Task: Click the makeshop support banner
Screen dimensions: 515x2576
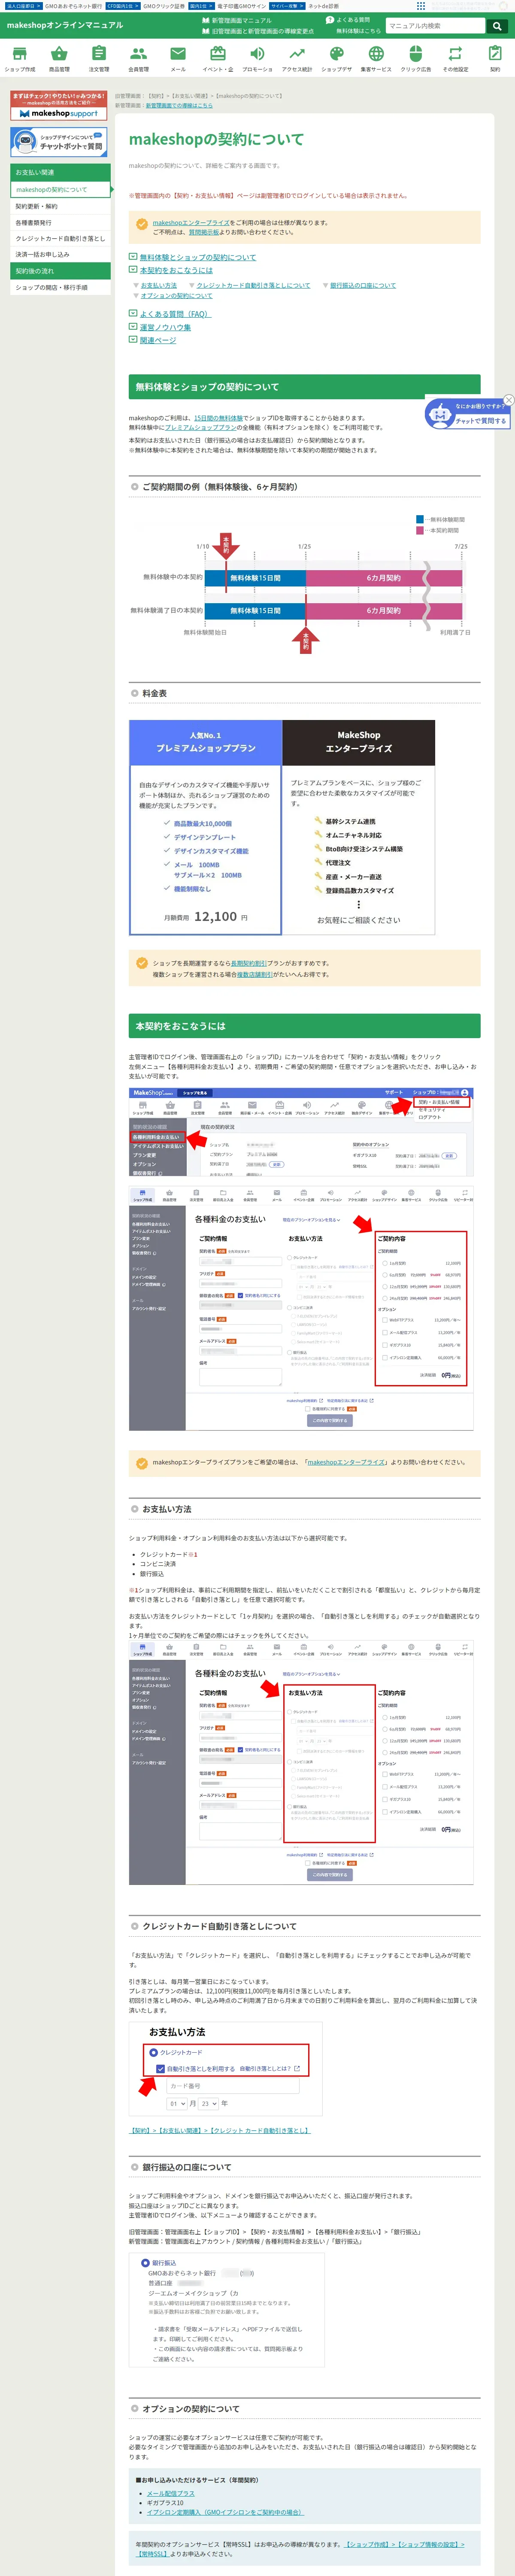Action: (x=58, y=106)
